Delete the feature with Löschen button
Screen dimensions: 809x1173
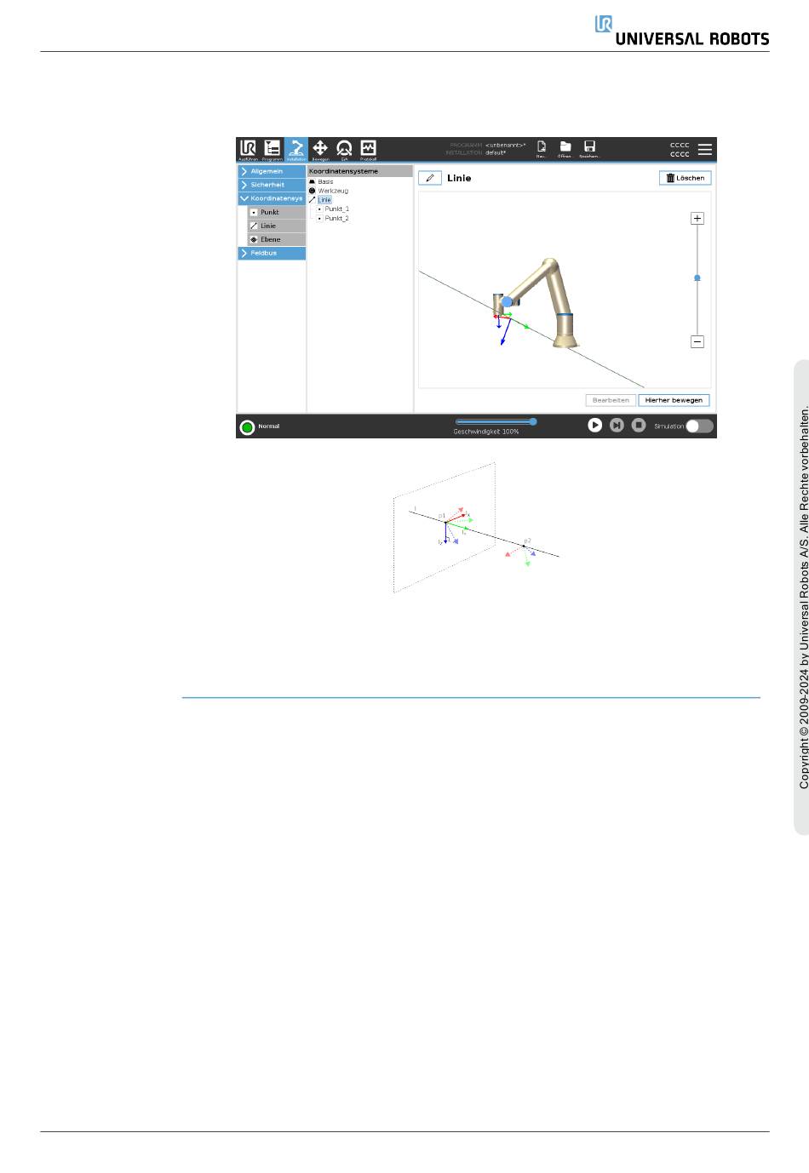(x=686, y=178)
